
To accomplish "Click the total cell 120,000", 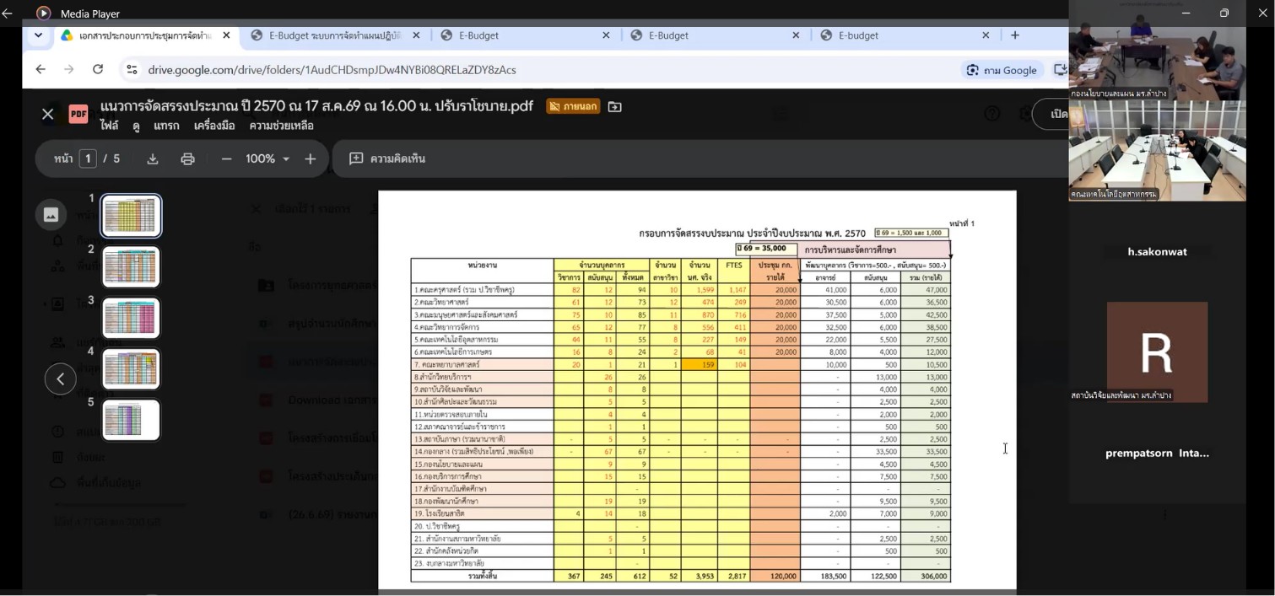I will coord(775,577).
